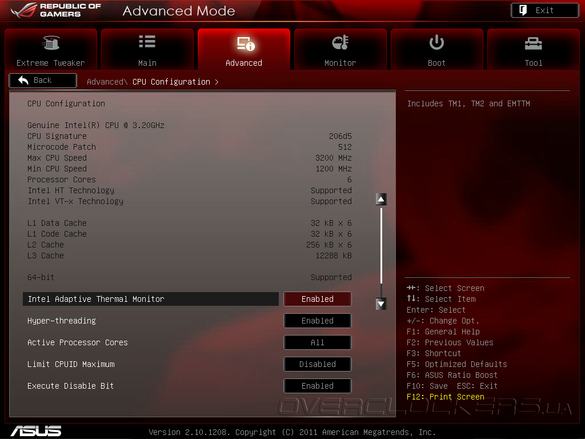Click the Republic of Gamers logo

[56, 10]
